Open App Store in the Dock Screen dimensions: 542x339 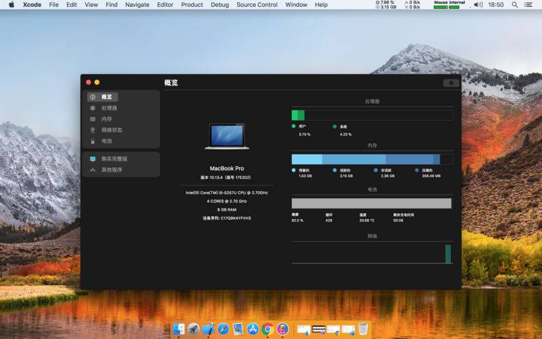coord(253,329)
